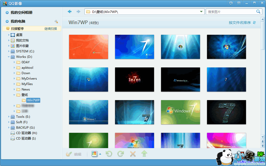This screenshot has width=266, height=166.
Task: Click the scan paused warning icon
Action: pyautogui.click(x=8, y=29)
